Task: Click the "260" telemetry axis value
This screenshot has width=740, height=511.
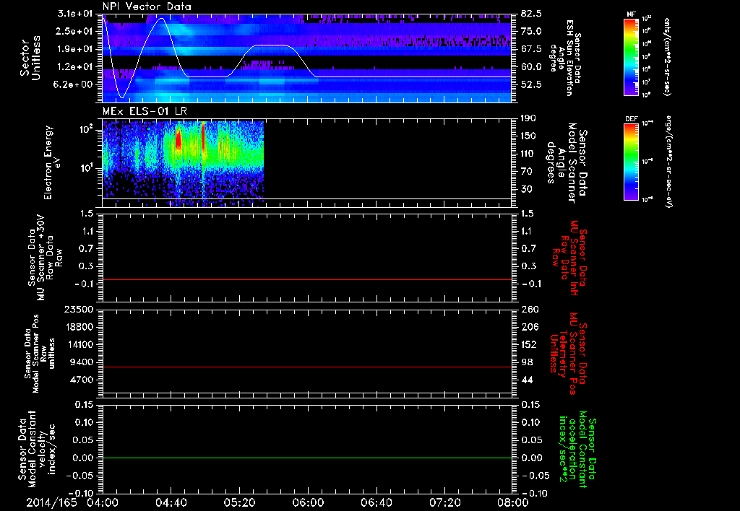Action: (x=529, y=310)
